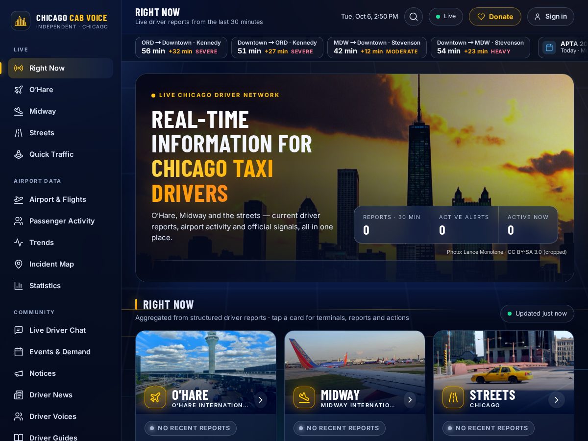588x441 pixels.
Task: Click the Live Chicago Driver Network label
Action: (216, 95)
